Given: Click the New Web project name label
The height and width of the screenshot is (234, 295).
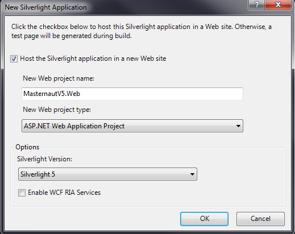Looking at the screenshot, I should pos(59,78).
